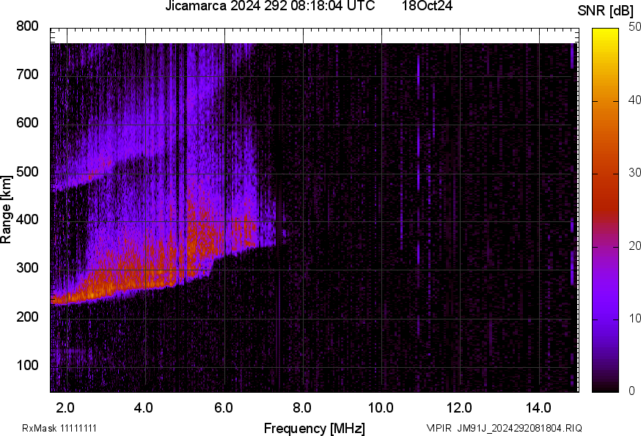Click the y-axis tick label '600'
This screenshot has width=641, height=436.
coord(27,123)
